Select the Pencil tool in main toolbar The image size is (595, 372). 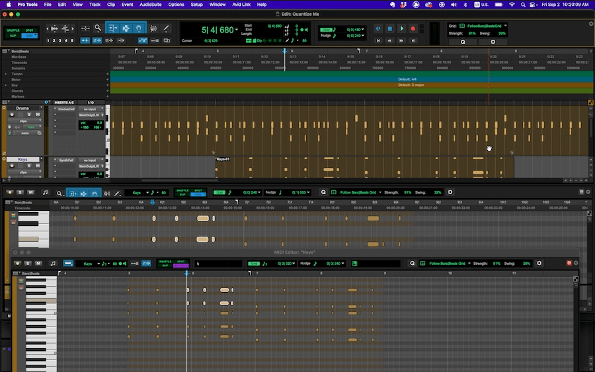tap(166, 28)
